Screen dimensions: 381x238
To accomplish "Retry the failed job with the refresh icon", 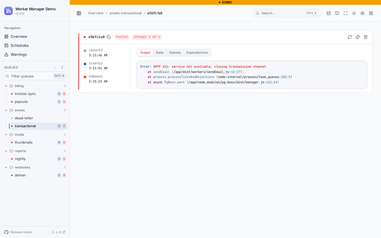I will (350, 37).
